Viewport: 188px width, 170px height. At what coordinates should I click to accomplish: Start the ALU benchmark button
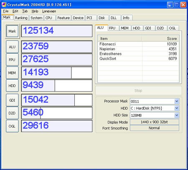12,47
